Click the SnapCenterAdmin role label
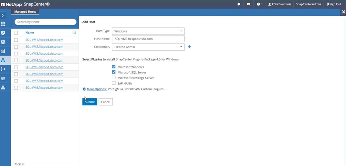 pos(308,4)
